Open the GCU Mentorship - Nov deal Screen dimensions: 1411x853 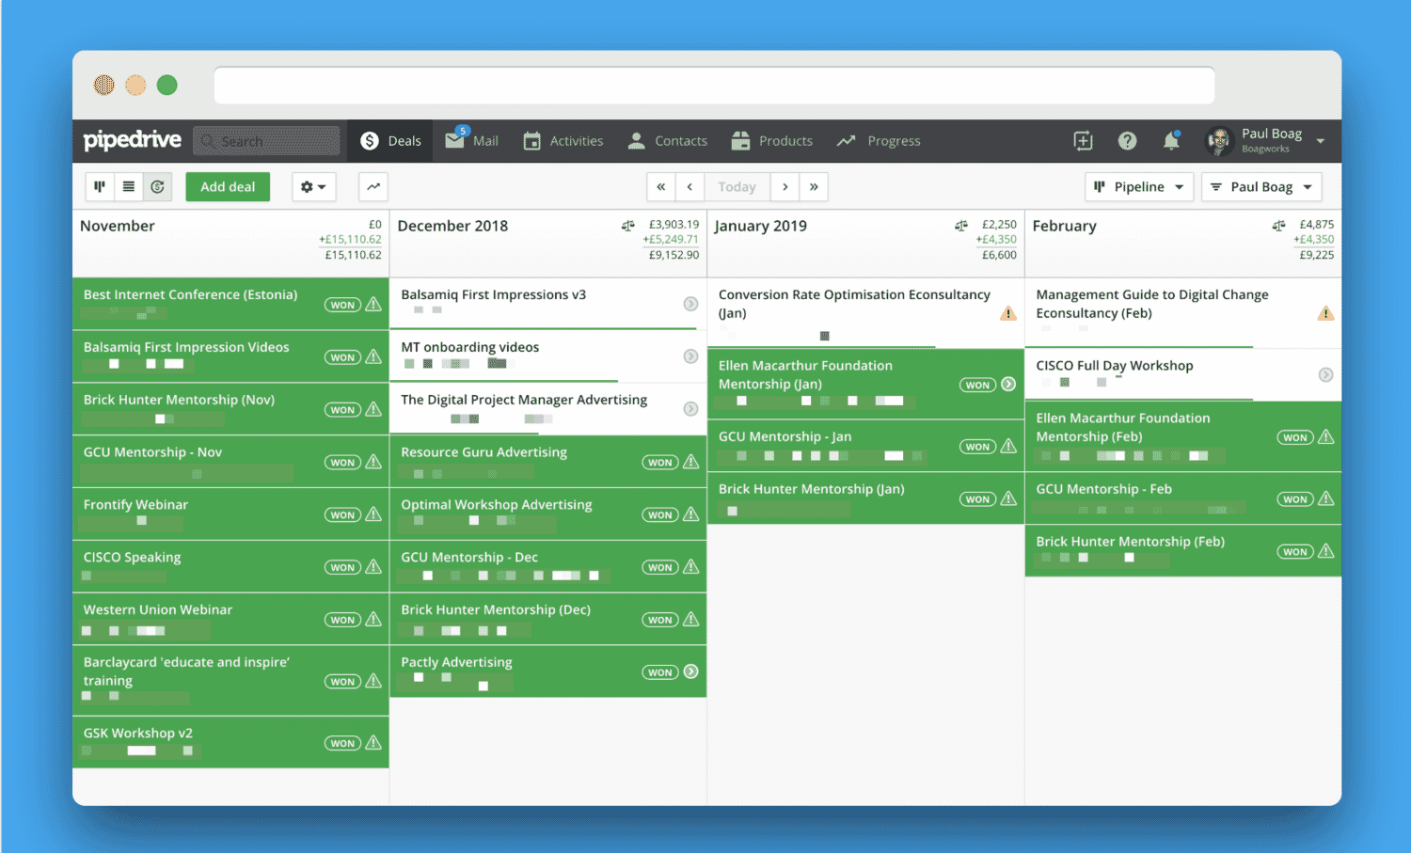pyautogui.click(x=230, y=462)
